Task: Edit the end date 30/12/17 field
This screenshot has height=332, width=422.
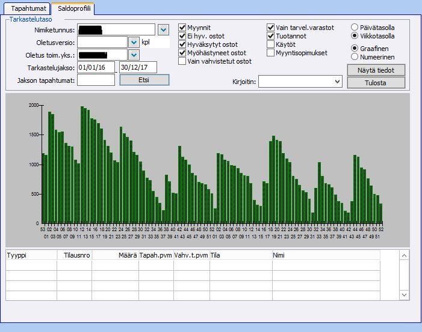Action: point(138,67)
